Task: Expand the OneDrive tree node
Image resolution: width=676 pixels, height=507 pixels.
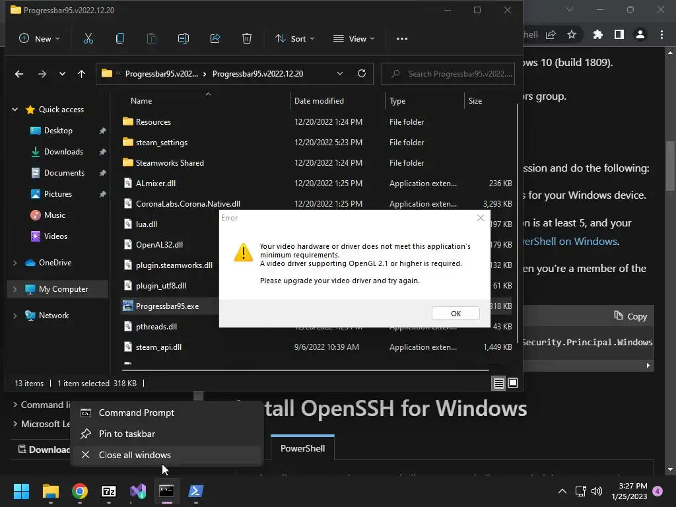Action: point(15,263)
